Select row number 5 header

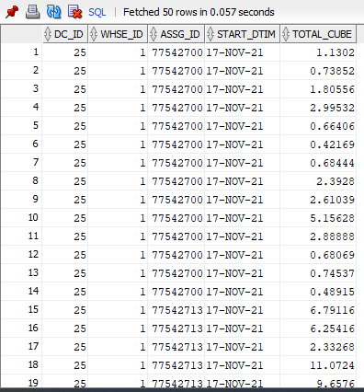21,126
